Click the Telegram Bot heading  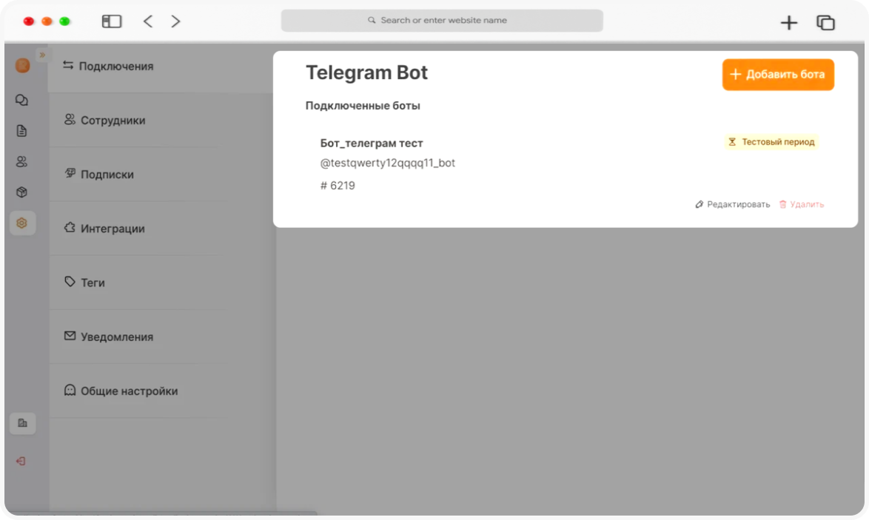366,72
